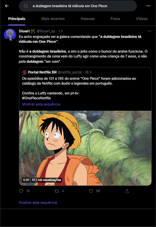Viewport: 156px width, 227px height.
Task: Select the Fotos tab
Action: click(x=115, y=19)
